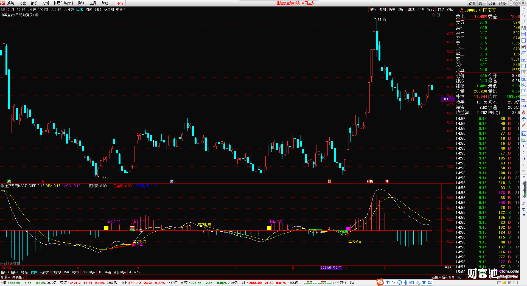527x286 pixels.
Task: Open the 工具 menu
Action: (93, 3)
